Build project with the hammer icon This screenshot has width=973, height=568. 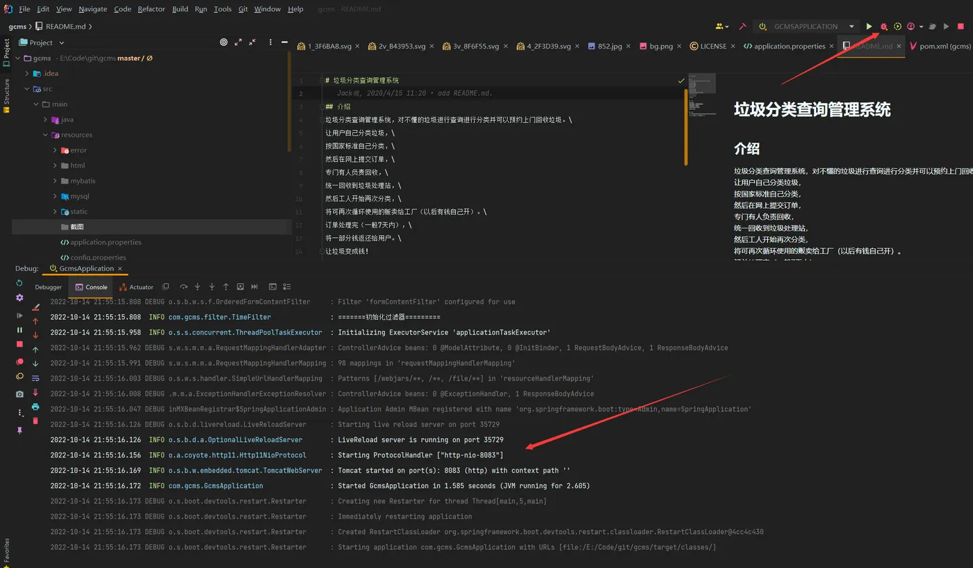[743, 26]
